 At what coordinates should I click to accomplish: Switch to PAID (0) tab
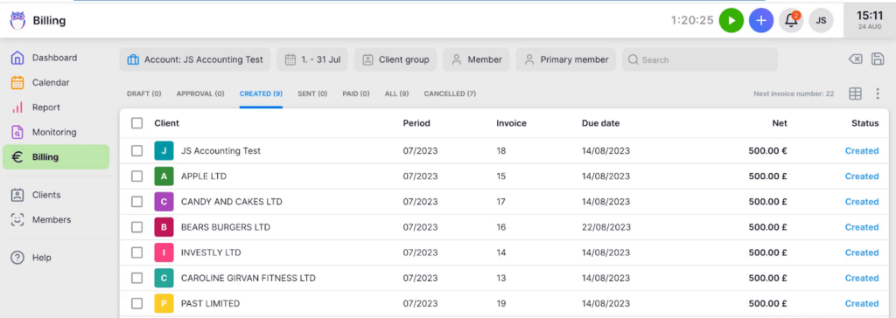pyautogui.click(x=356, y=93)
